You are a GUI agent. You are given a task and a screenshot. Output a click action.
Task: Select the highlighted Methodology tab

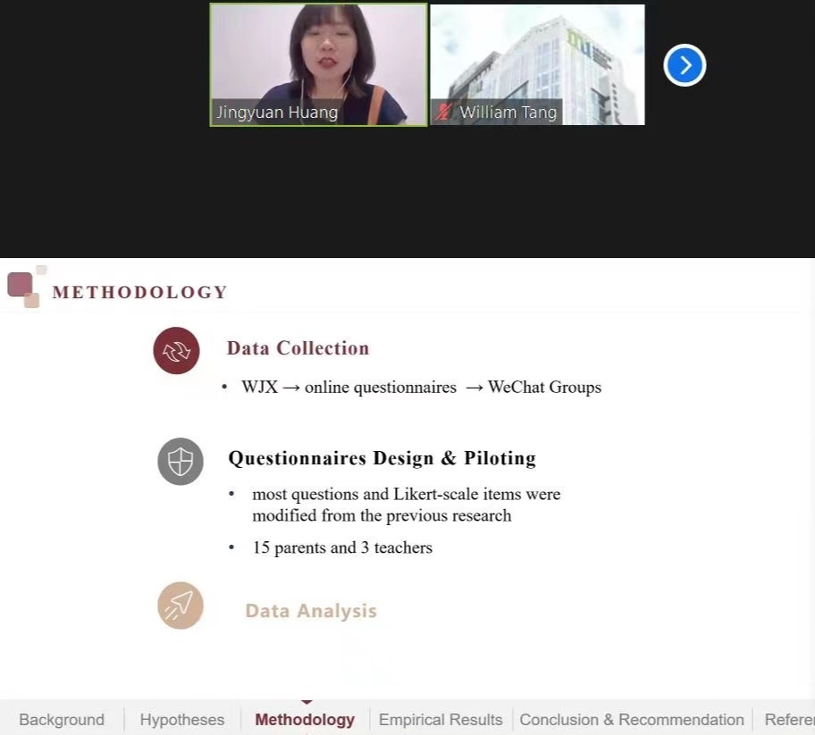click(x=305, y=720)
